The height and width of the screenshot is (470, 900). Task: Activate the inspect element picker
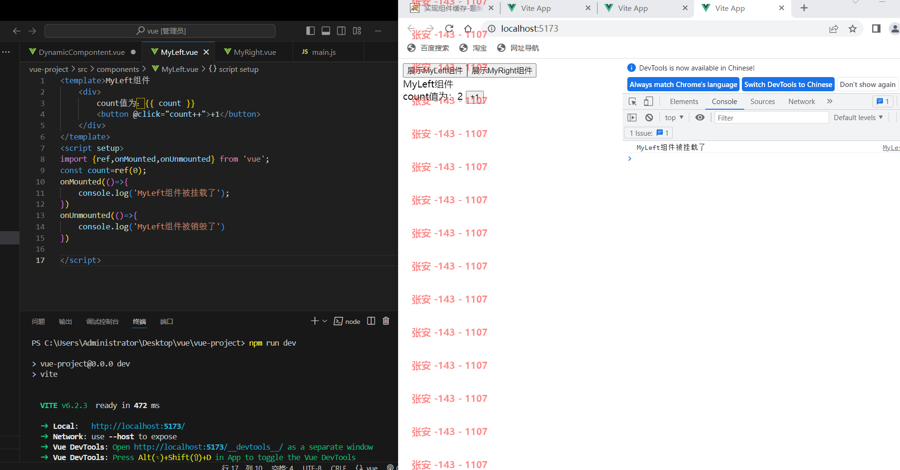[633, 101]
